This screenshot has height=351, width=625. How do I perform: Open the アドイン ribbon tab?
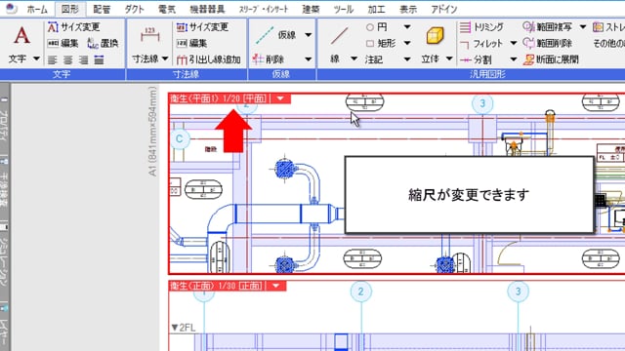tap(443, 9)
